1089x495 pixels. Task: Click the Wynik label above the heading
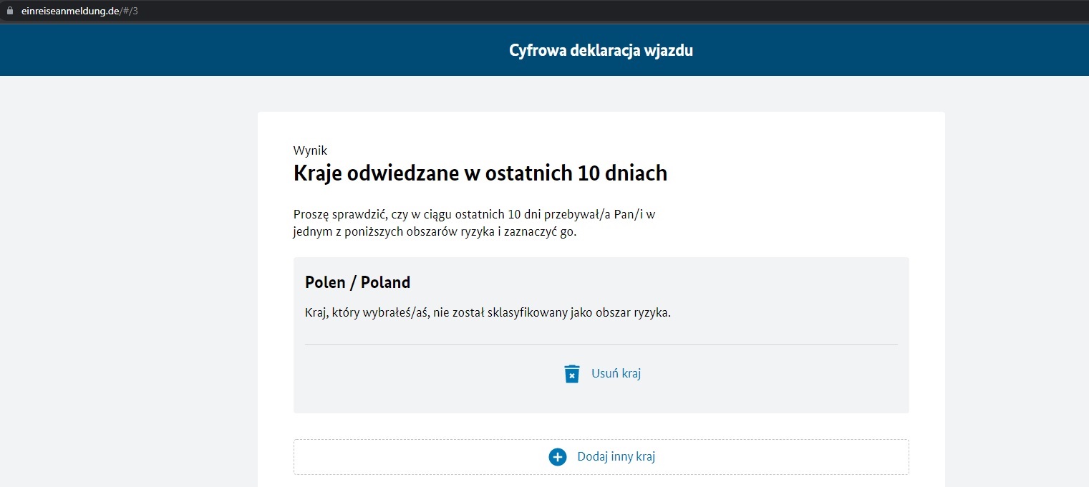point(310,150)
